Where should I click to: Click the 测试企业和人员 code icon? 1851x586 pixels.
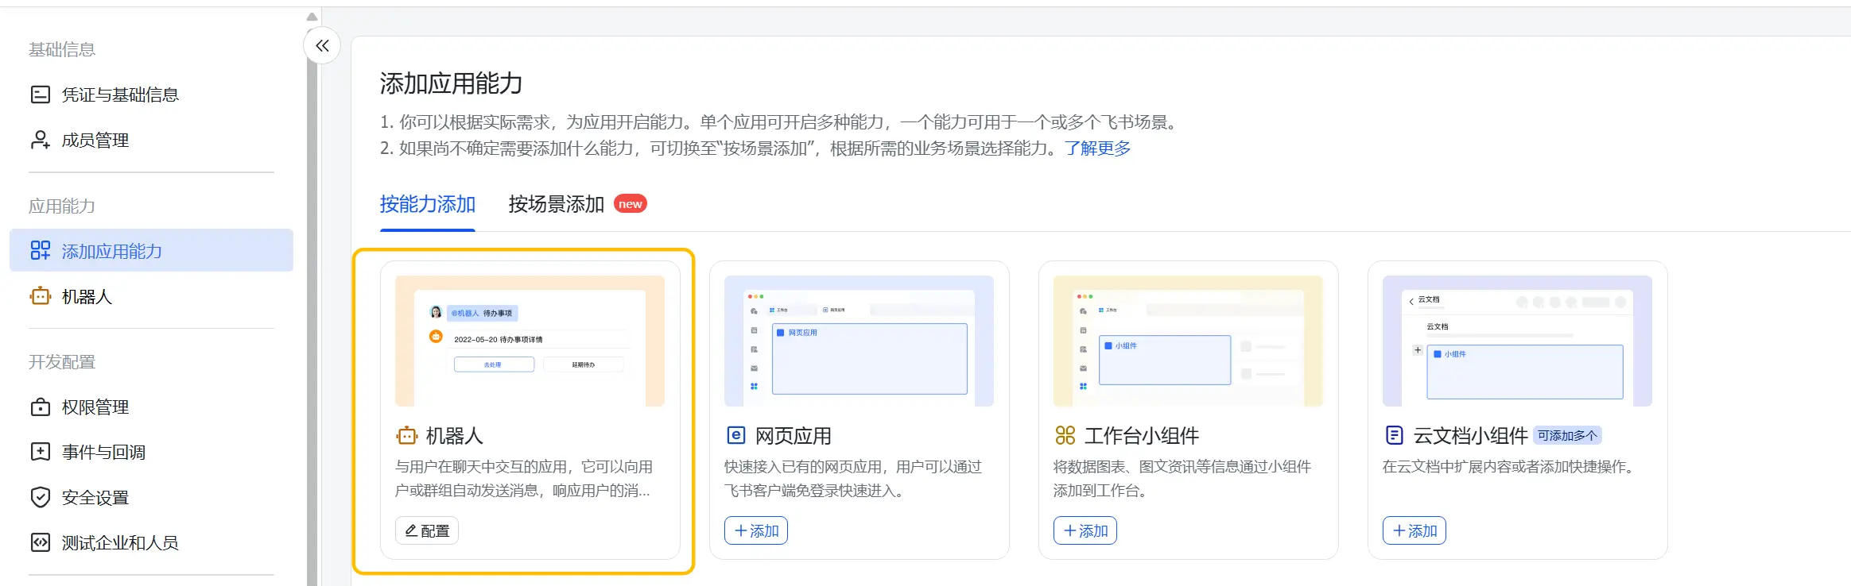(40, 542)
